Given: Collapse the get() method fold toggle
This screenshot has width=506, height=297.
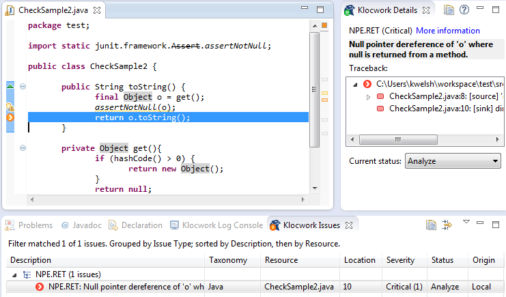Looking at the screenshot, I should pyautogui.click(x=23, y=148).
